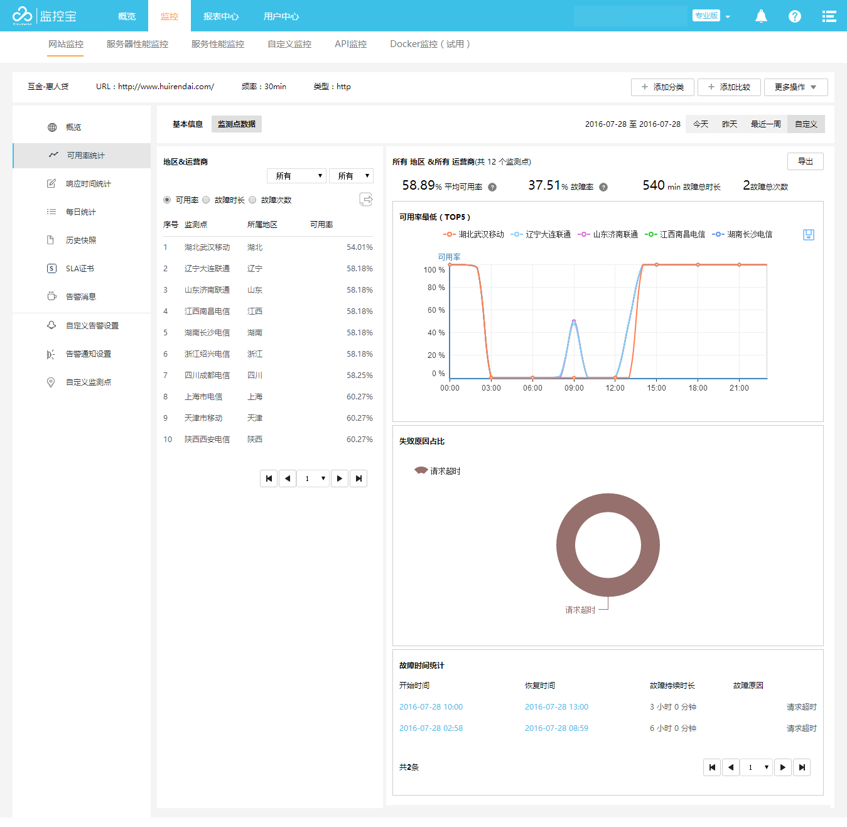Click the export icon above monitor table
Viewport: 847px width, 827px height.
click(x=365, y=200)
